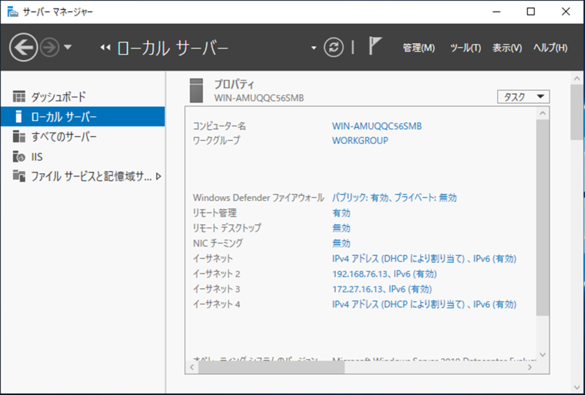Open navigation history dropdown arrow

(68, 48)
